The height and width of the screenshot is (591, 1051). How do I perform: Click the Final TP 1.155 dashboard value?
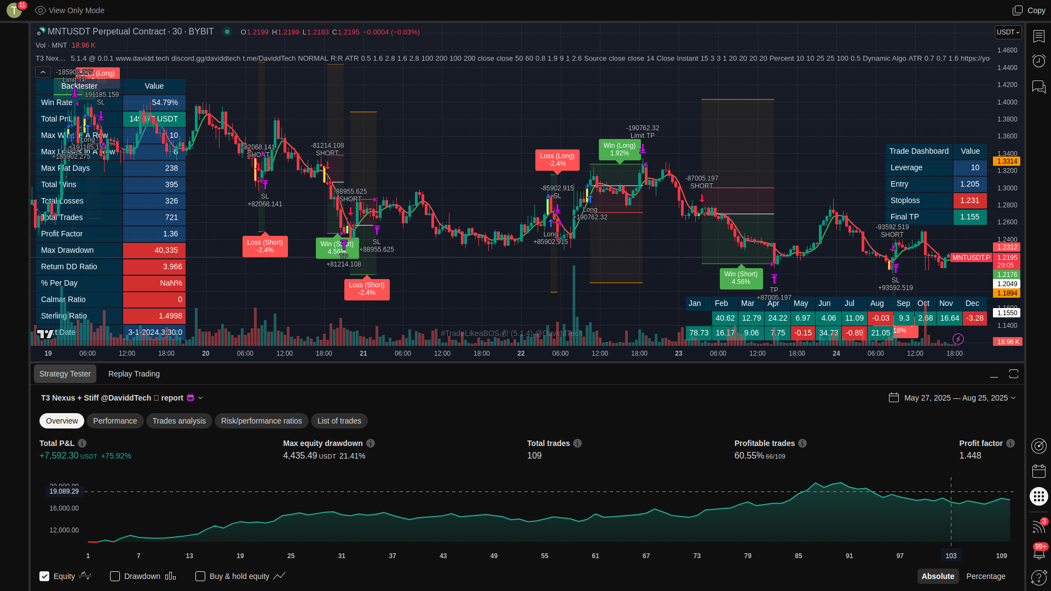(x=970, y=217)
